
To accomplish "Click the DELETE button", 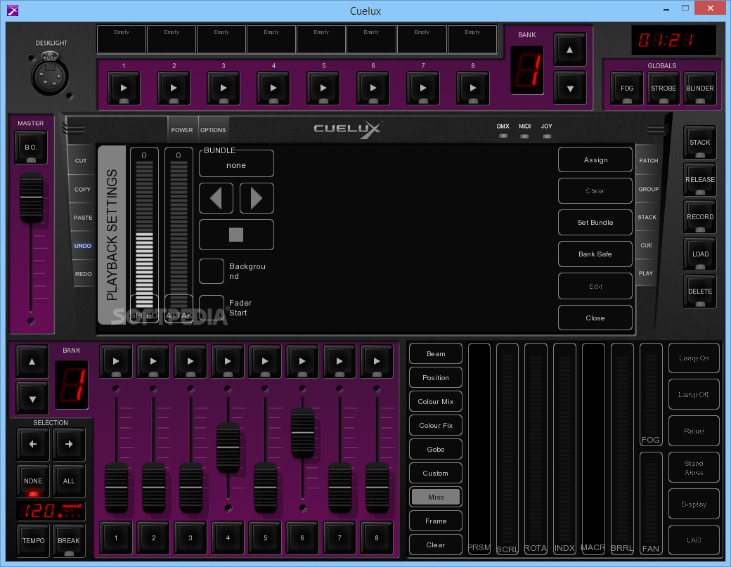I will tap(700, 291).
